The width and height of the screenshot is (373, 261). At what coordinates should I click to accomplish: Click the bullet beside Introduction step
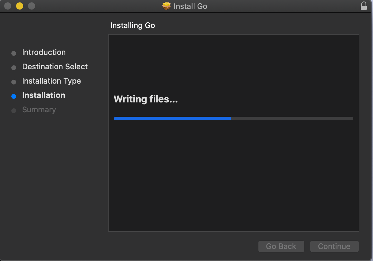click(x=14, y=53)
